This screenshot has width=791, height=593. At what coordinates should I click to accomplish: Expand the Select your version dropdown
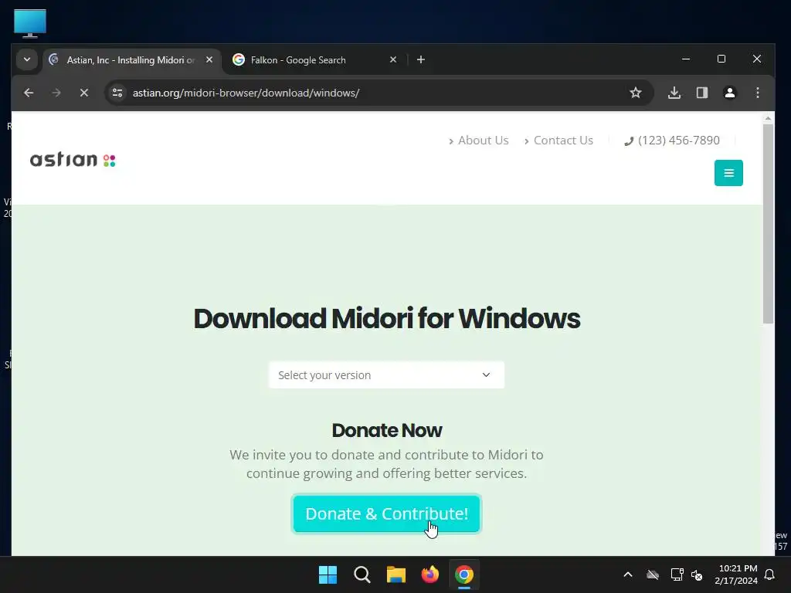(386, 375)
